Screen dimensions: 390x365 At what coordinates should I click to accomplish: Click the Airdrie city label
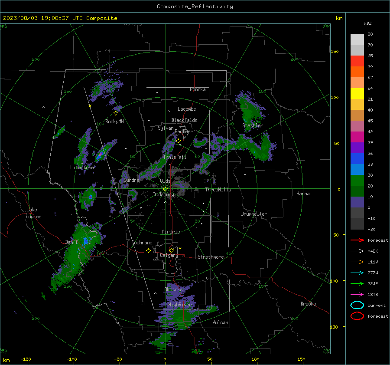171,232
